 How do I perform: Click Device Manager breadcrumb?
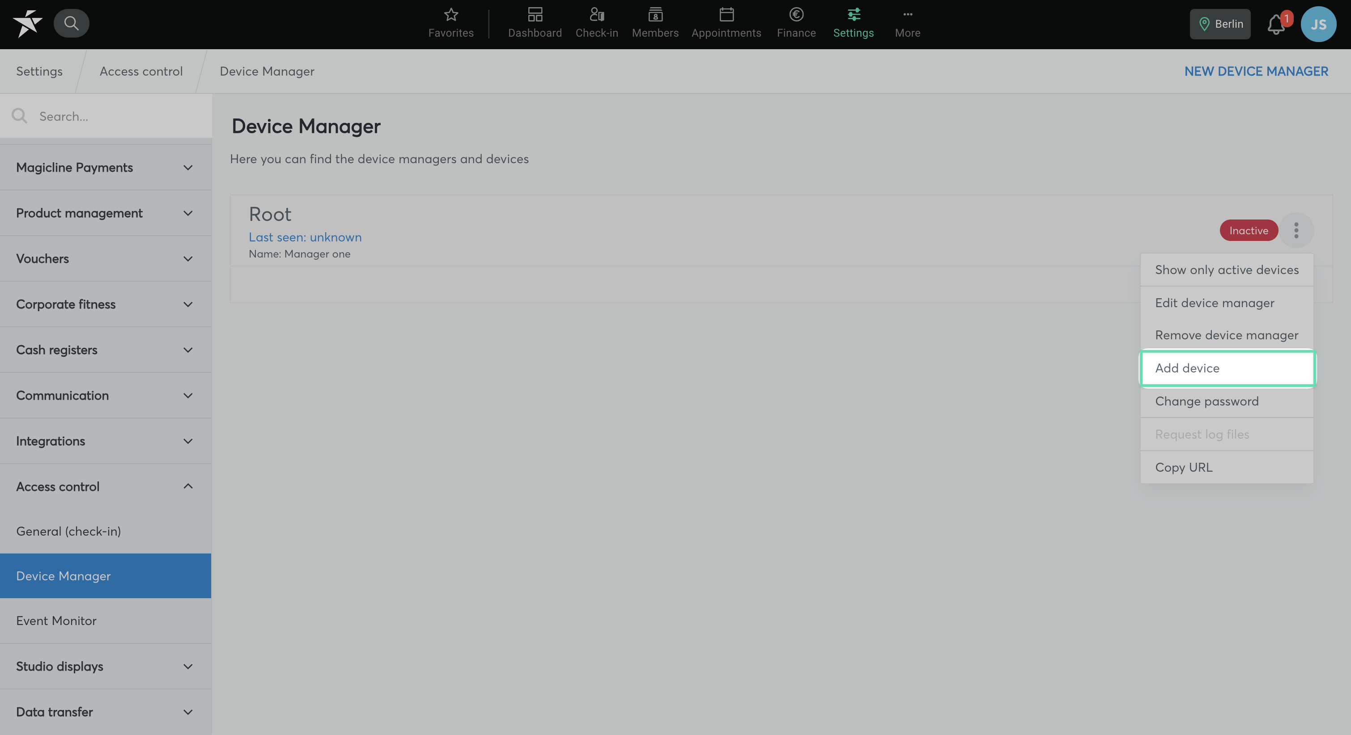coord(267,71)
